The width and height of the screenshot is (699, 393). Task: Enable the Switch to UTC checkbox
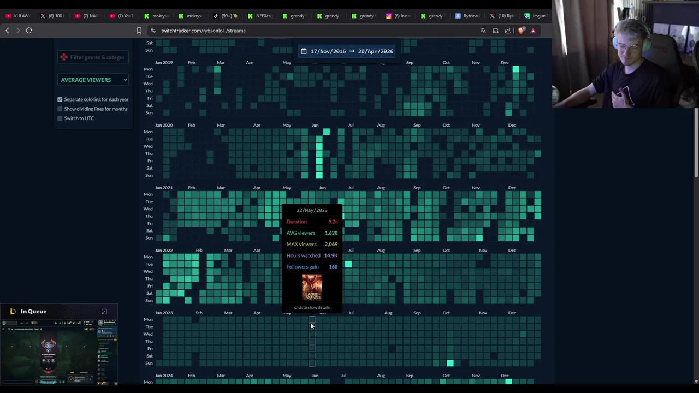60,118
